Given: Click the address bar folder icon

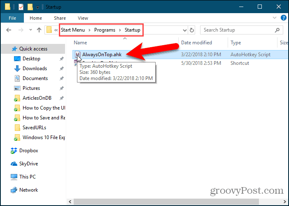Looking at the screenshot, I should [49, 30].
